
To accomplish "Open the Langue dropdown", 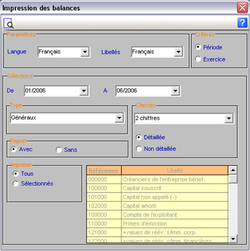I will (x=84, y=52).
